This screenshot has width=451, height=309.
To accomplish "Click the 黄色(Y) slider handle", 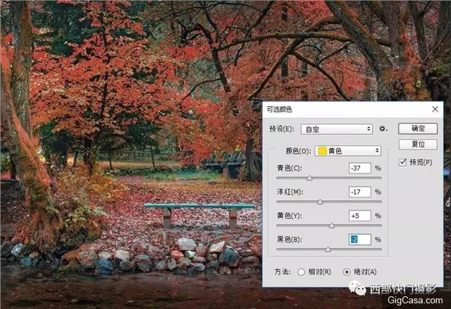I will (x=332, y=226).
